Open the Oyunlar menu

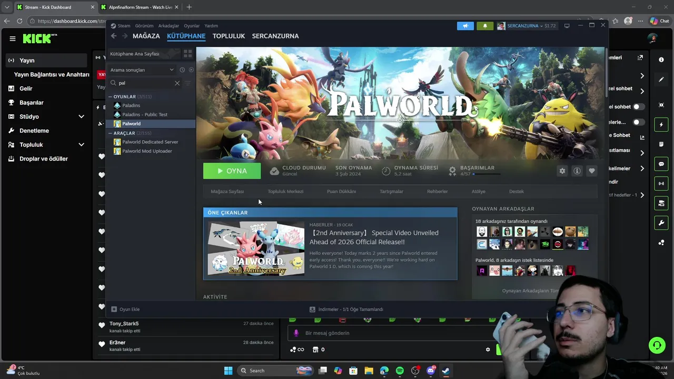[x=192, y=26]
